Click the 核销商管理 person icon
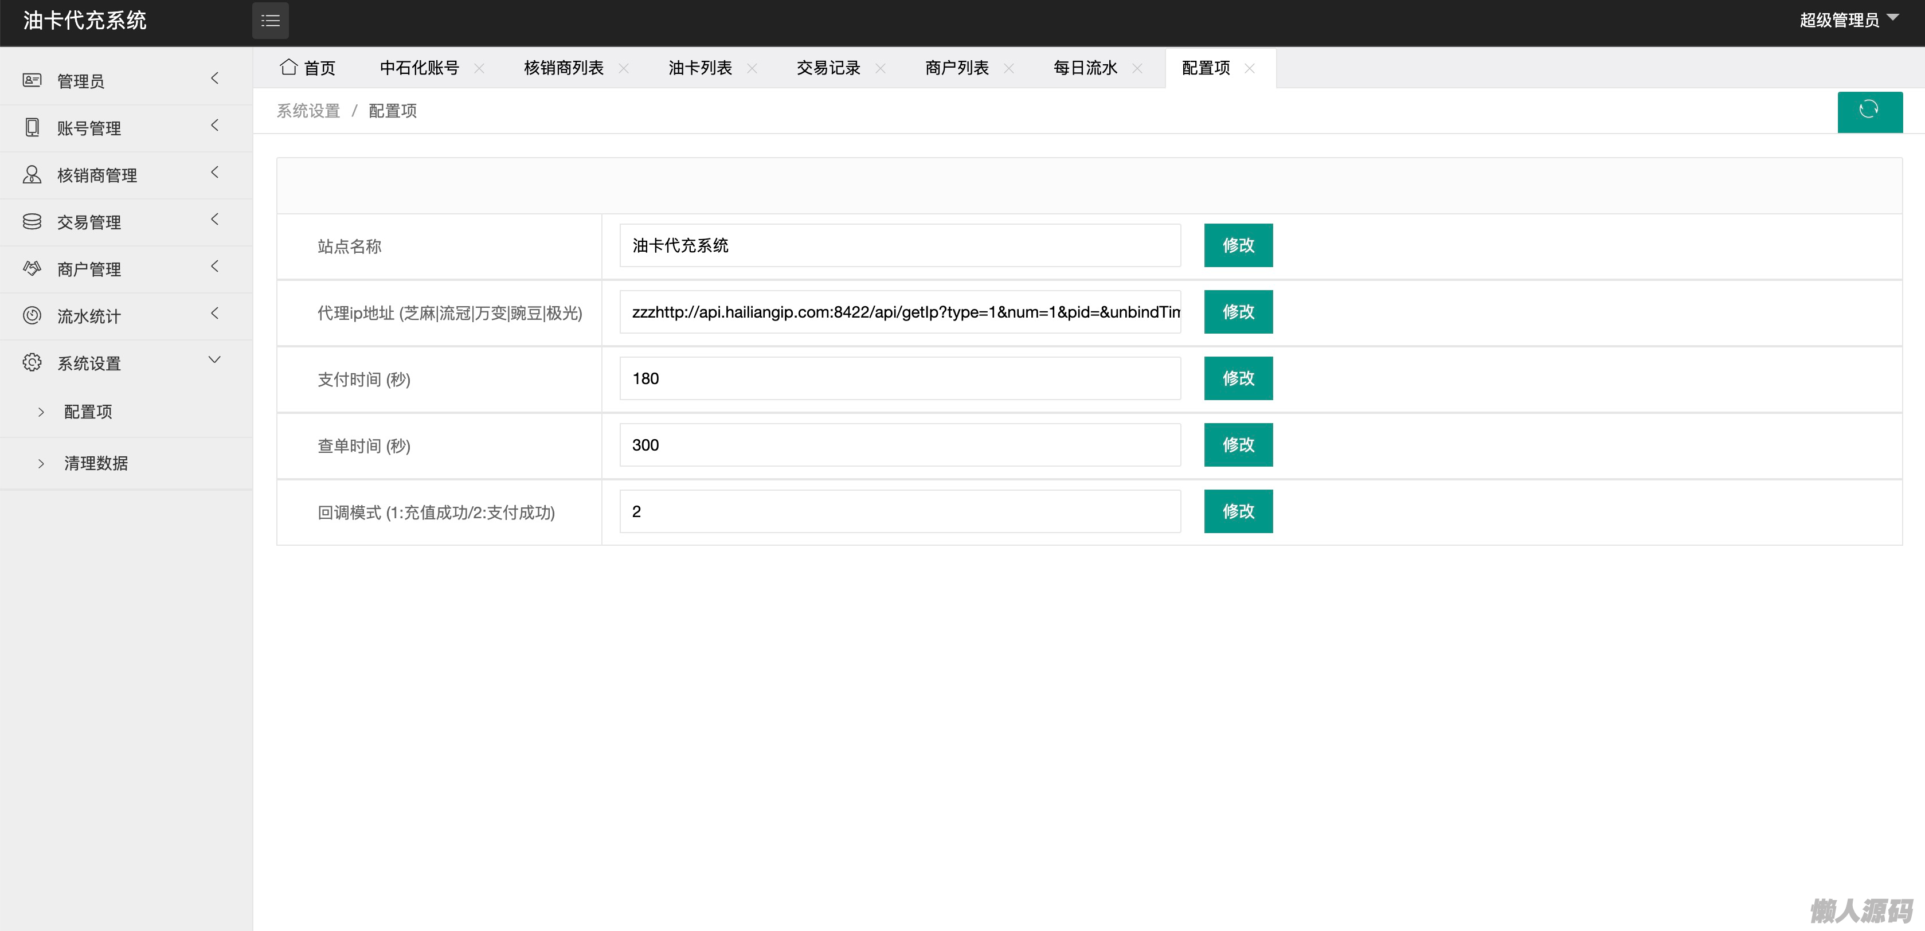The image size is (1925, 931). (x=32, y=174)
